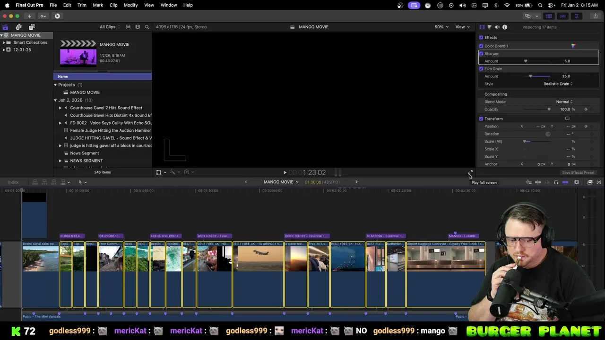
Task: Open the Trim menu
Action: pos(82,5)
